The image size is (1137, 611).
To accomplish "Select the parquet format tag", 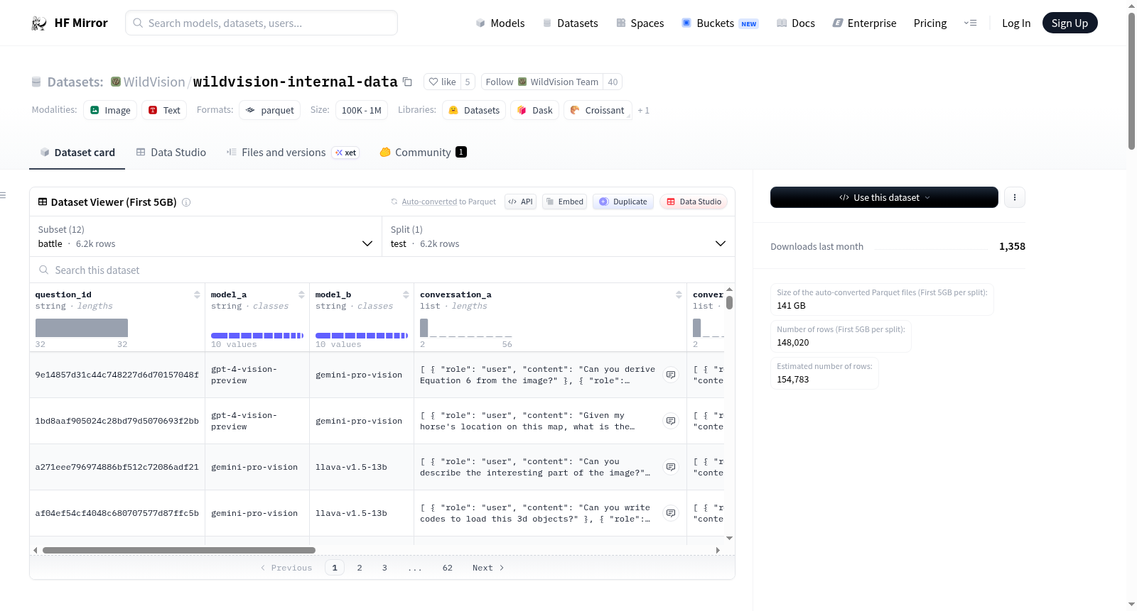I will [x=269, y=110].
